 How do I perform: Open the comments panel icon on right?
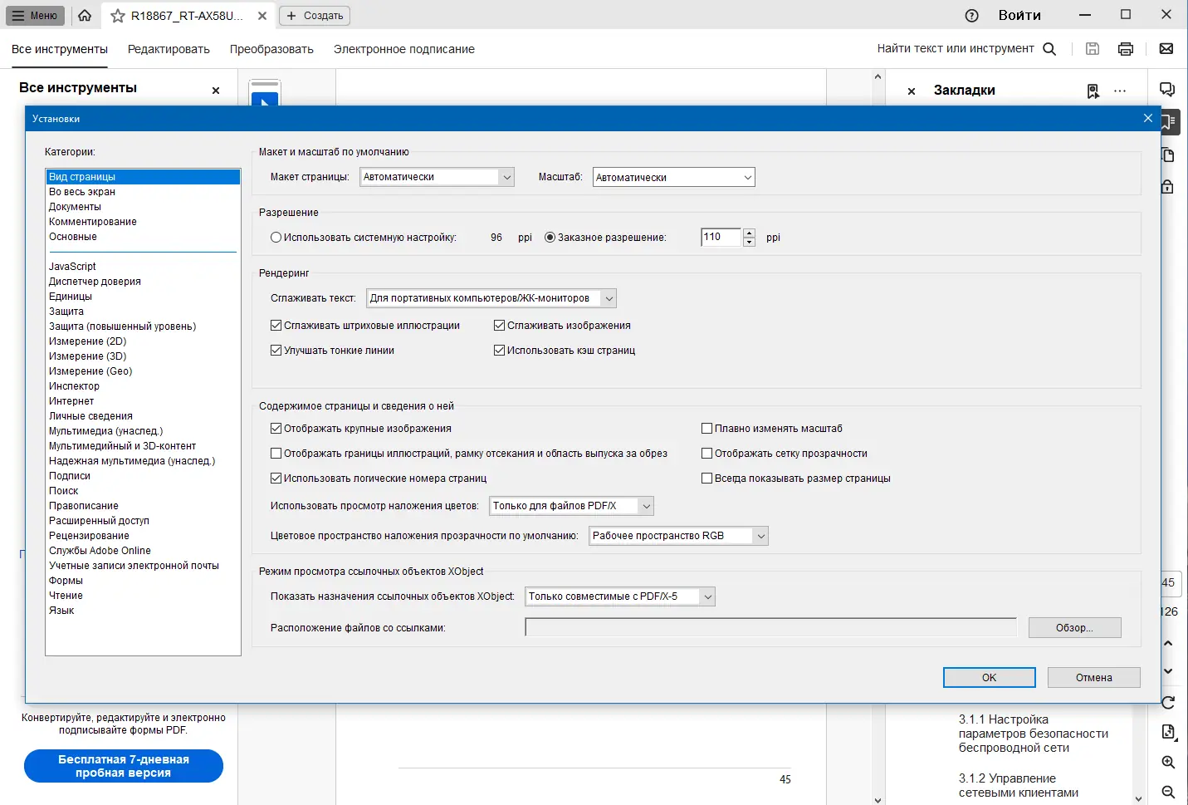coord(1167,90)
